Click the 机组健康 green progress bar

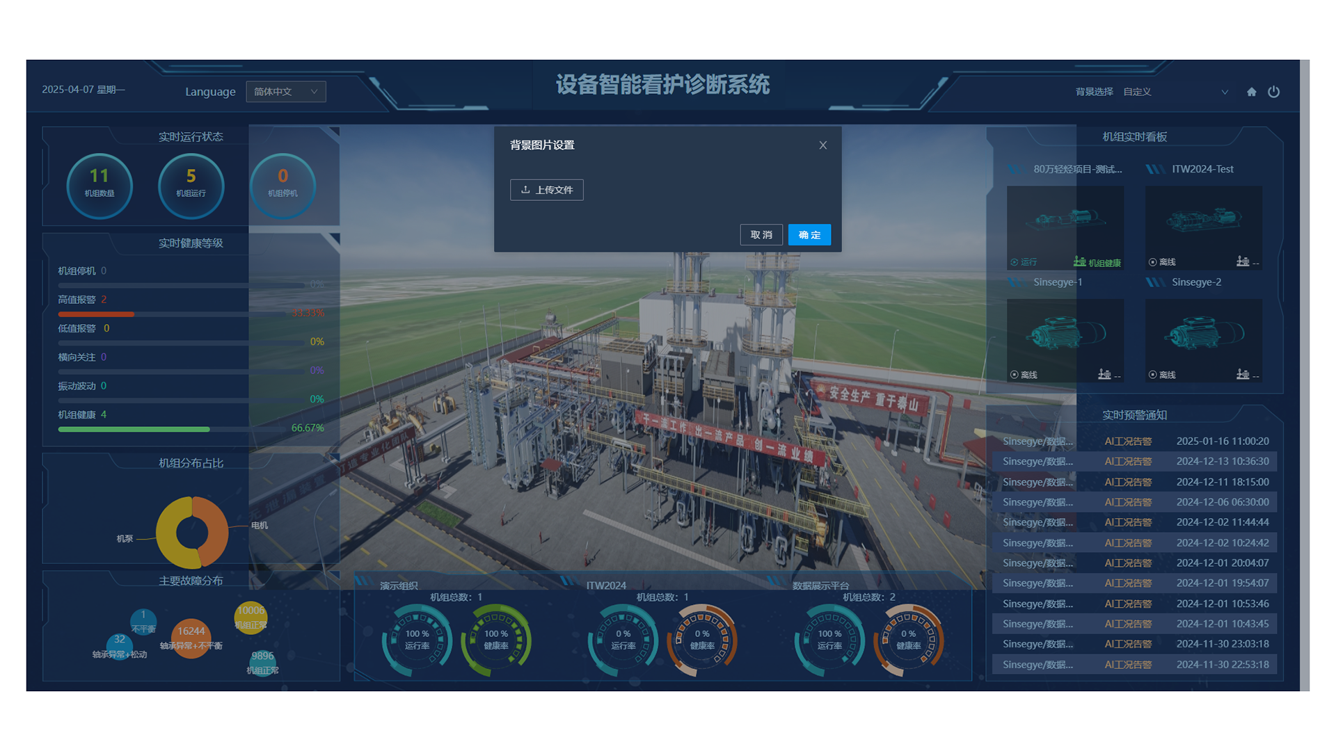[x=134, y=429]
